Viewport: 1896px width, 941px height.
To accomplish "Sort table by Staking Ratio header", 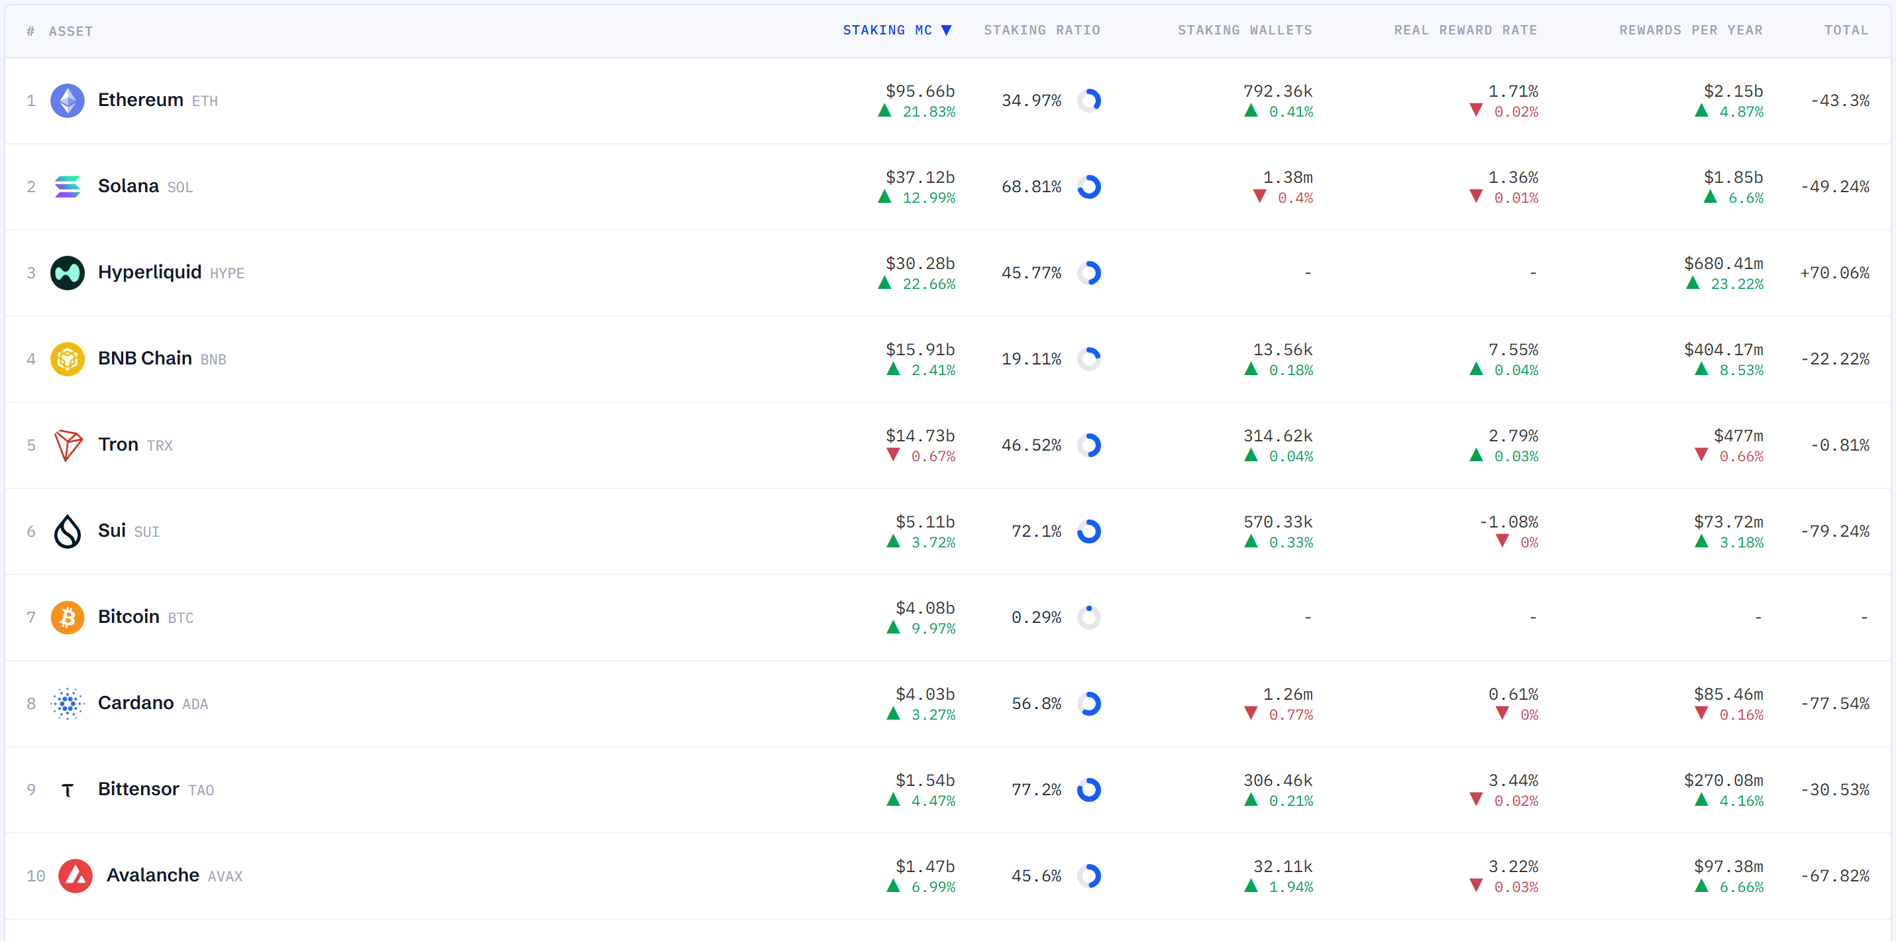I will [1042, 30].
